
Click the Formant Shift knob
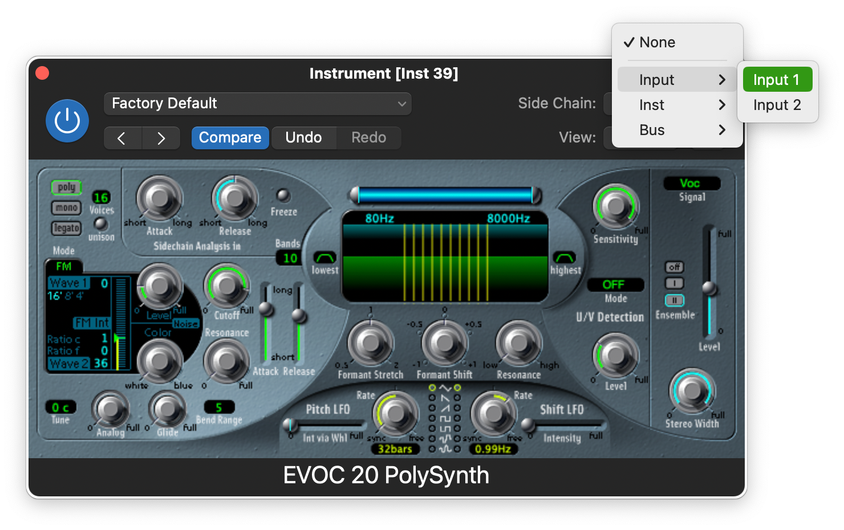click(444, 343)
